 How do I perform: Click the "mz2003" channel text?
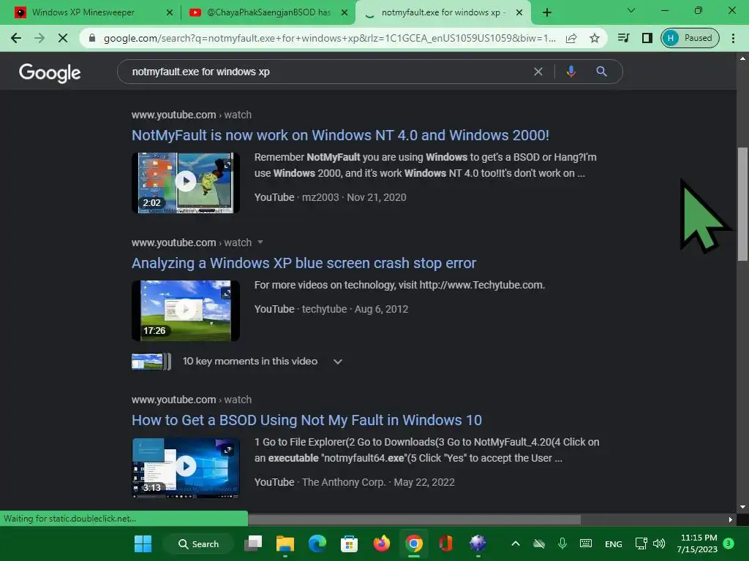coord(320,197)
